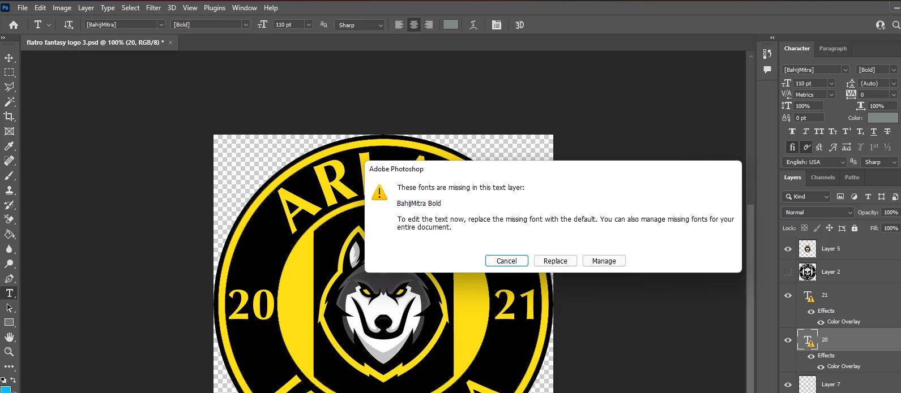Screen dimensions: 901x393
Task: Select the Spot Healing Brush tool
Action: [9, 161]
